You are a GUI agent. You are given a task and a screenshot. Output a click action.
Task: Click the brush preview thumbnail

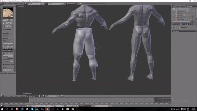[x=8, y=13]
